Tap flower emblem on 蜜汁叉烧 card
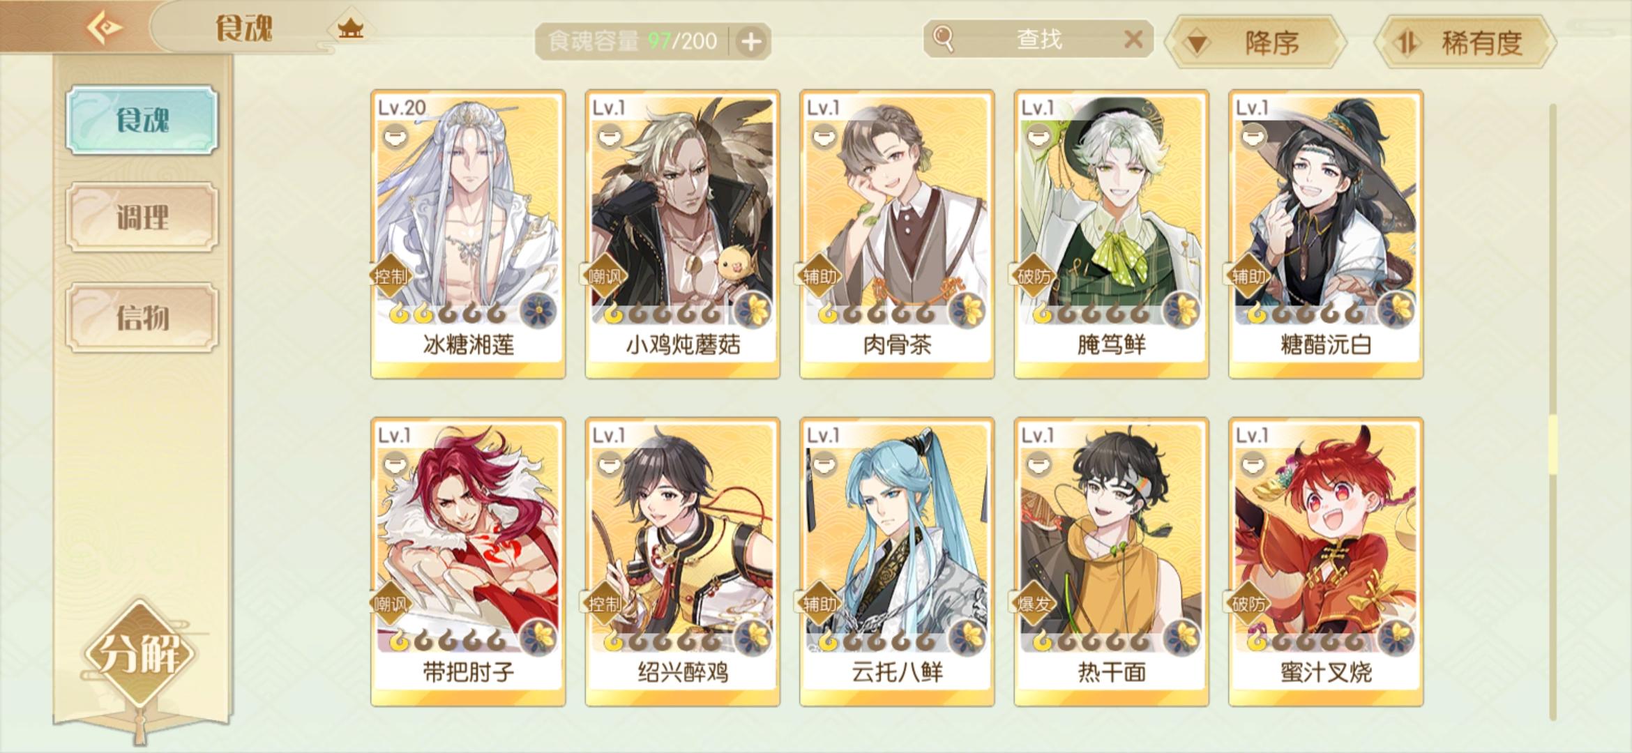The width and height of the screenshot is (1632, 753). pos(1397,638)
